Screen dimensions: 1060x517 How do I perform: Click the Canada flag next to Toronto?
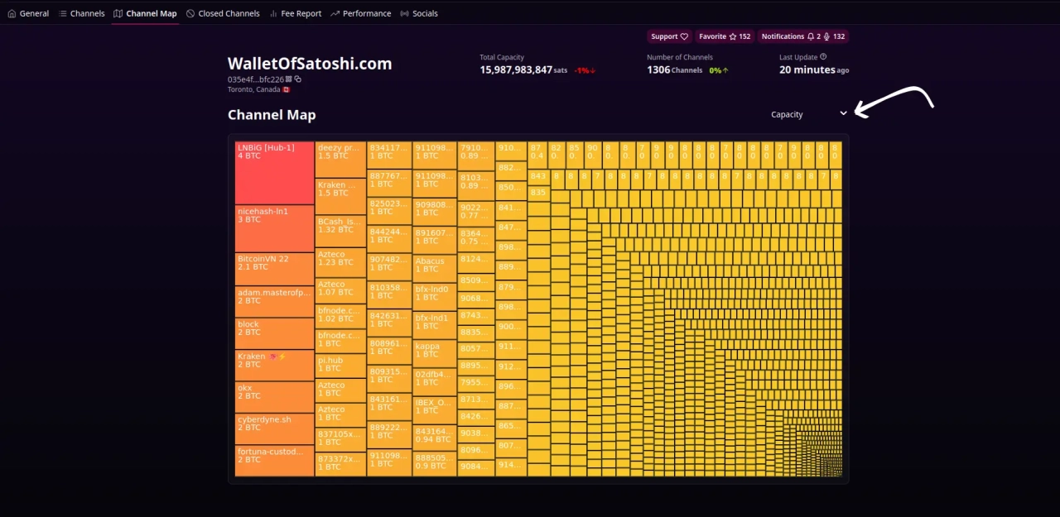point(286,89)
